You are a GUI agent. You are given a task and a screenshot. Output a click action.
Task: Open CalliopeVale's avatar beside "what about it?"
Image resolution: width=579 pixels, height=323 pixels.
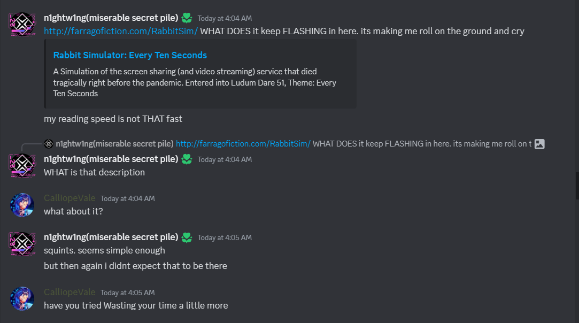[22, 205]
